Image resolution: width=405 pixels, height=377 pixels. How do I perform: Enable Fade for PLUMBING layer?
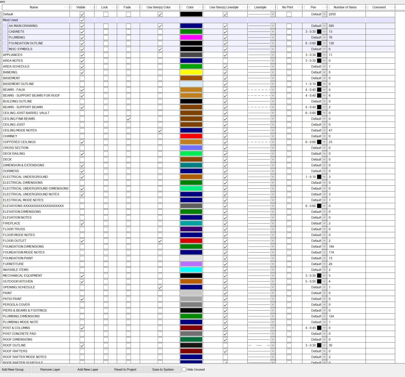[x=128, y=37]
